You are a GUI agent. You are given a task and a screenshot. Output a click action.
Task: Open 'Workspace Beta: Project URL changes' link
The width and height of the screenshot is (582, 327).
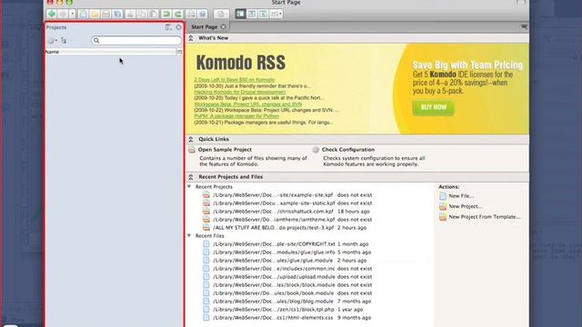pyautogui.click(x=247, y=104)
